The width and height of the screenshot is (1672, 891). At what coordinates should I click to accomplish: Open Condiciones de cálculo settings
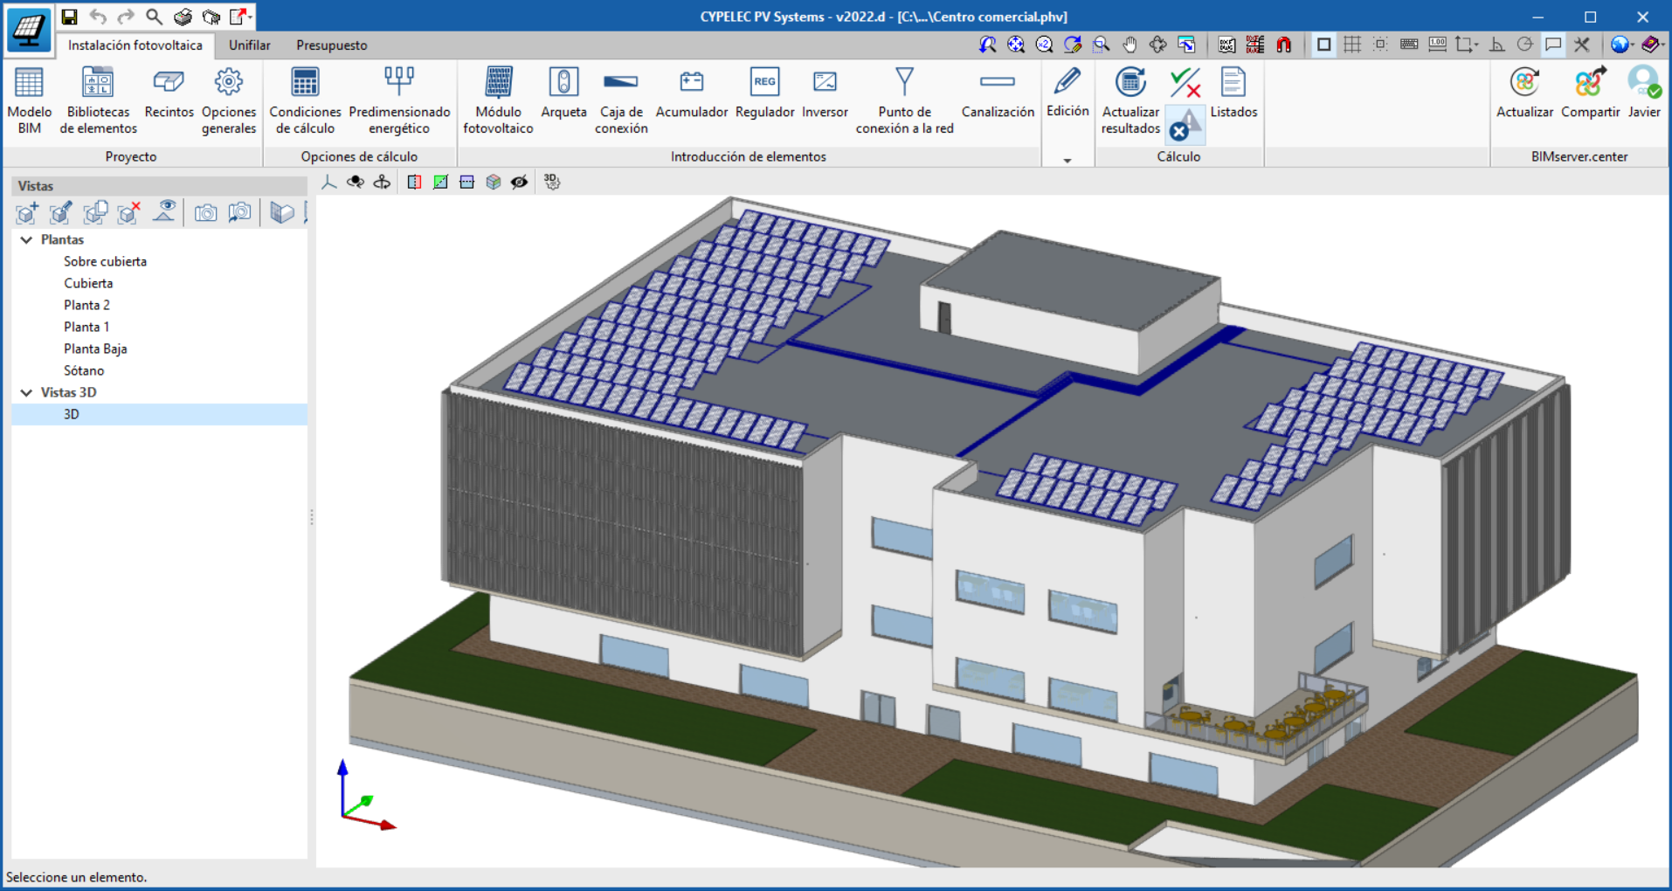[x=305, y=100]
